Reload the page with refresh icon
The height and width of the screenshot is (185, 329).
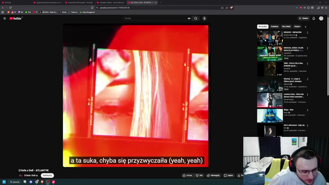pos(11,8)
